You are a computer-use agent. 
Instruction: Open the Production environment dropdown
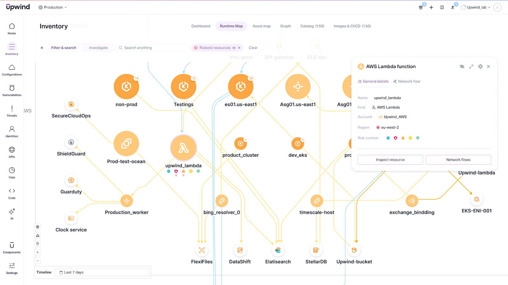click(x=53, y=7)
